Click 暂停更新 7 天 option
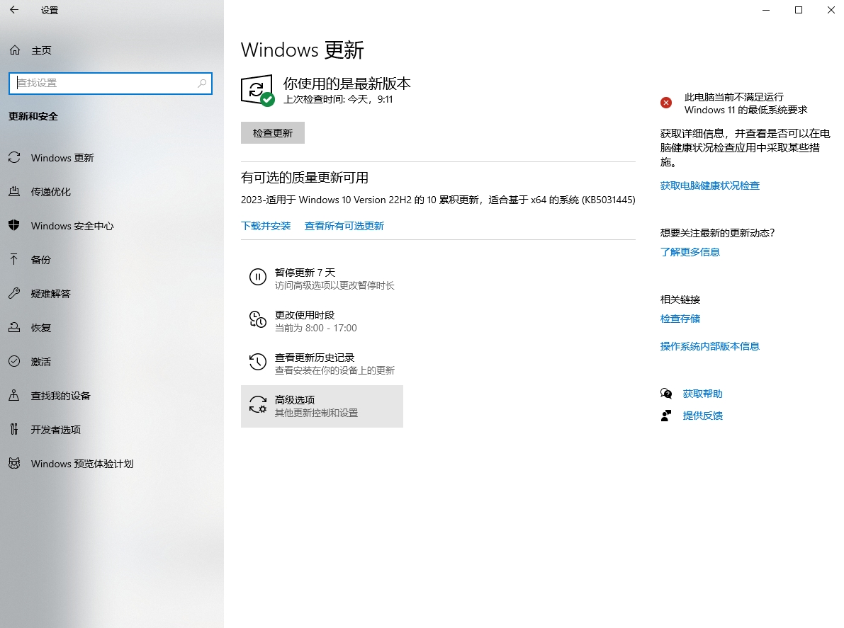The height and width of the screenshot is (628, 844). click(x=322, y=278)
